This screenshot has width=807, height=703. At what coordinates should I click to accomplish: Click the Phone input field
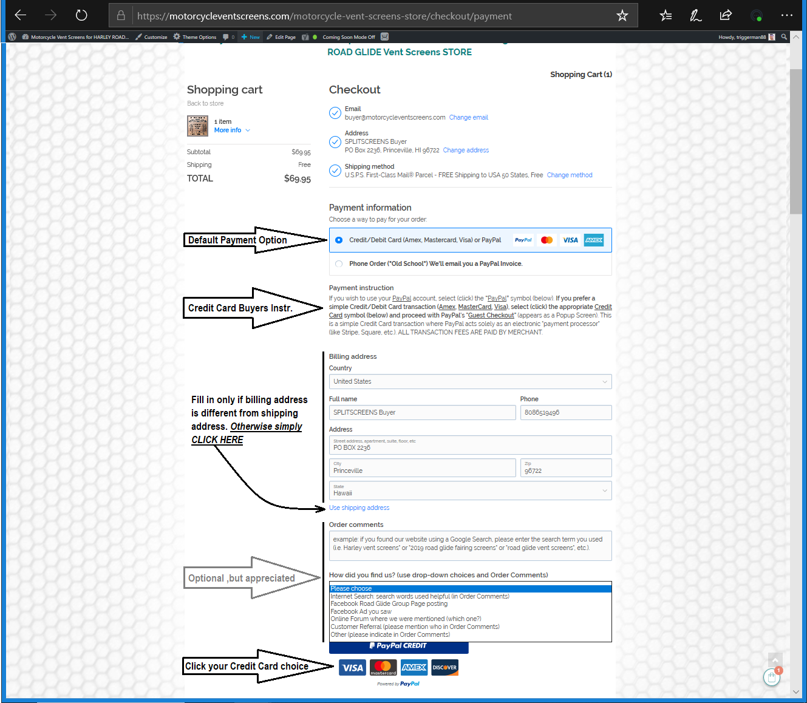coord(566,413)
